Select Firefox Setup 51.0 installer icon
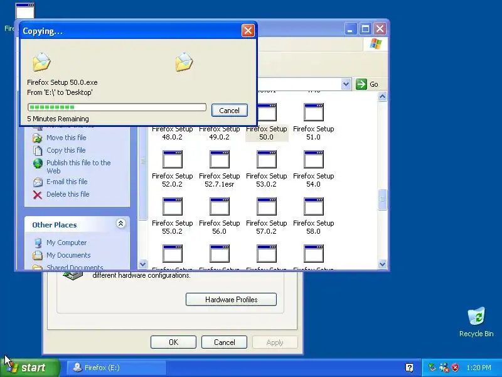Viewport: 502px width, 377px height. [x=313, y=112]
